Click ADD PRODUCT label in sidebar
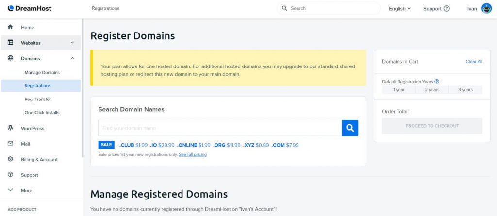The image size is (497, 216). [22, 209]
